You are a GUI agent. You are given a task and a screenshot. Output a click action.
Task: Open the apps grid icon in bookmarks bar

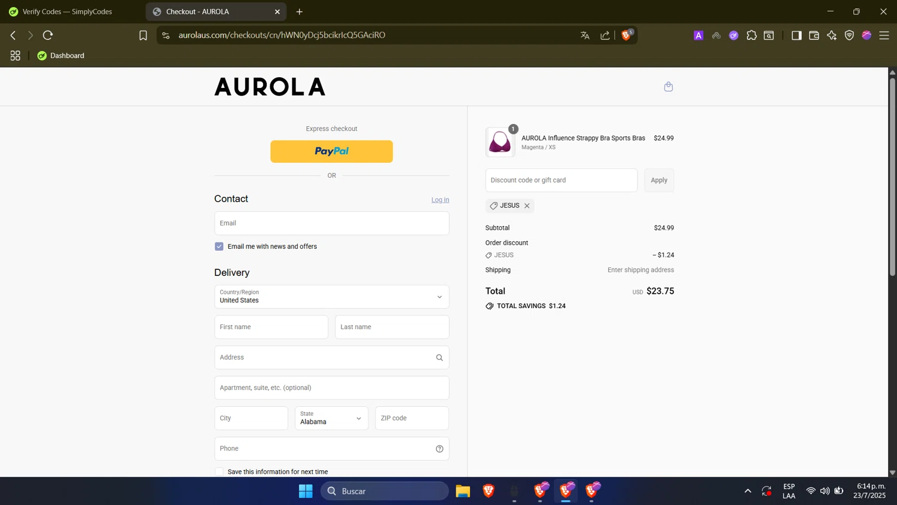point(16,56)
